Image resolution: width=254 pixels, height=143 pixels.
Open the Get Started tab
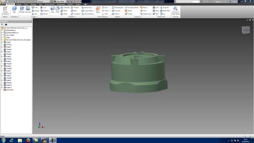(x=61, y=4)
